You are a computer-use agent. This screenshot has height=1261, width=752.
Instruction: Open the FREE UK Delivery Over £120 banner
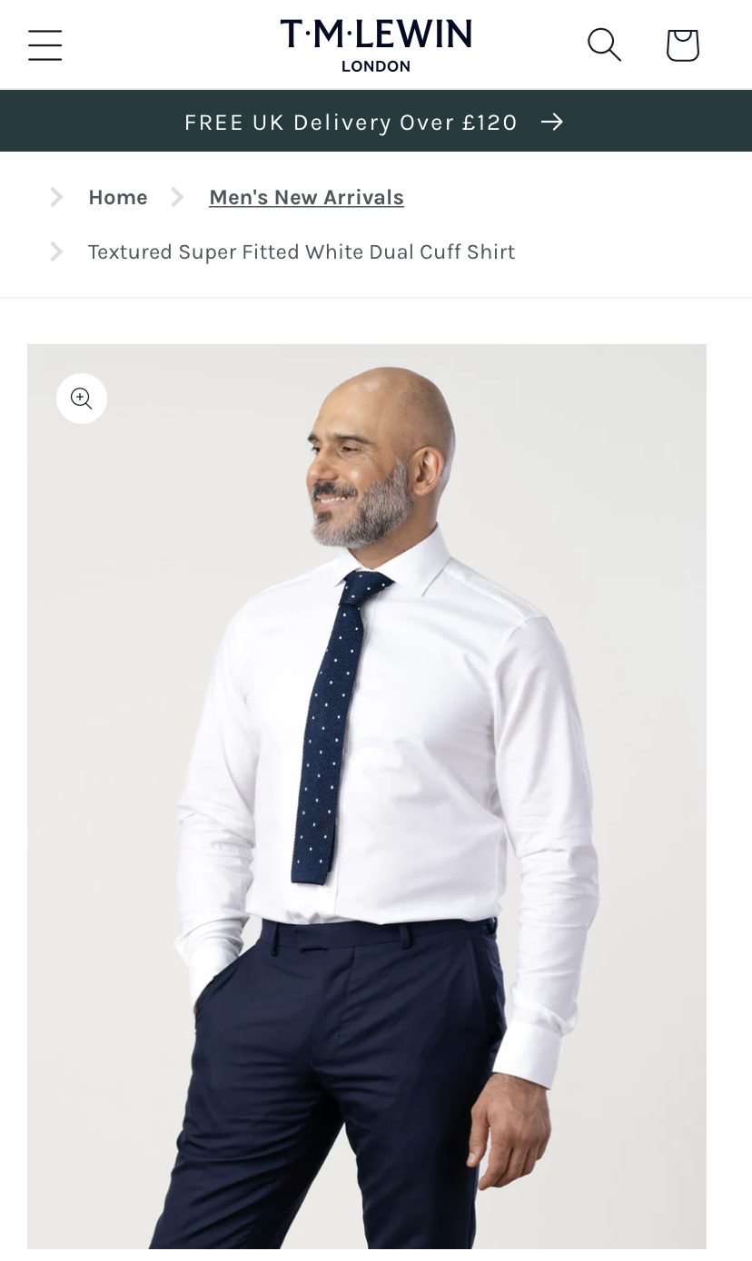pyautogui.click(x=376, y=122)
